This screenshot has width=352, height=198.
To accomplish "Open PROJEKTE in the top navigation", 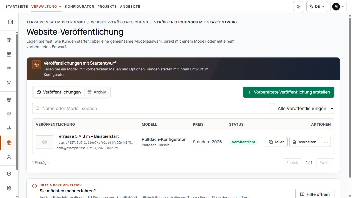I will point(107,7).
